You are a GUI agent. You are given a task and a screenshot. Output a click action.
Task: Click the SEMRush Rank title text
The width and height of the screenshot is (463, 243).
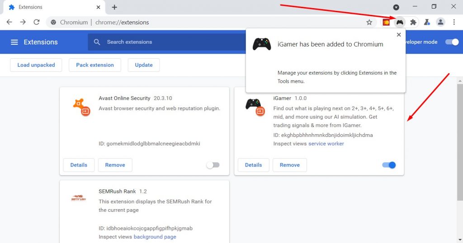click(x=117, y=192)
